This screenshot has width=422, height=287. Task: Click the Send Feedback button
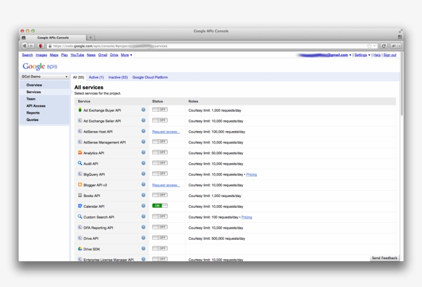pos(384,258)
